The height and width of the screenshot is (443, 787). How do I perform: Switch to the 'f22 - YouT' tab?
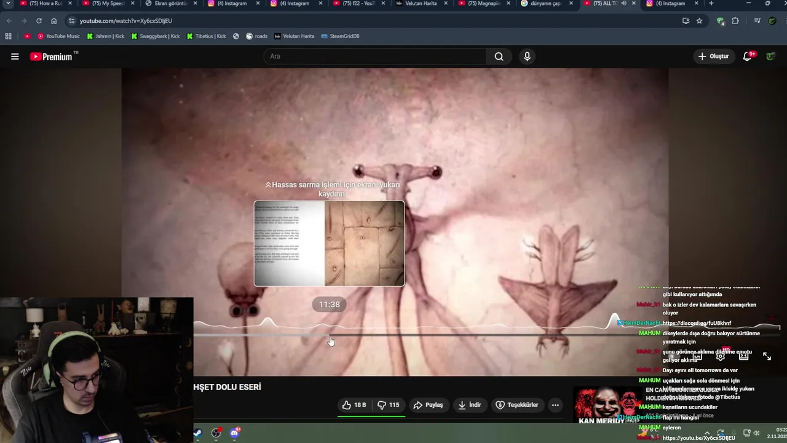(x=360, y=4)
